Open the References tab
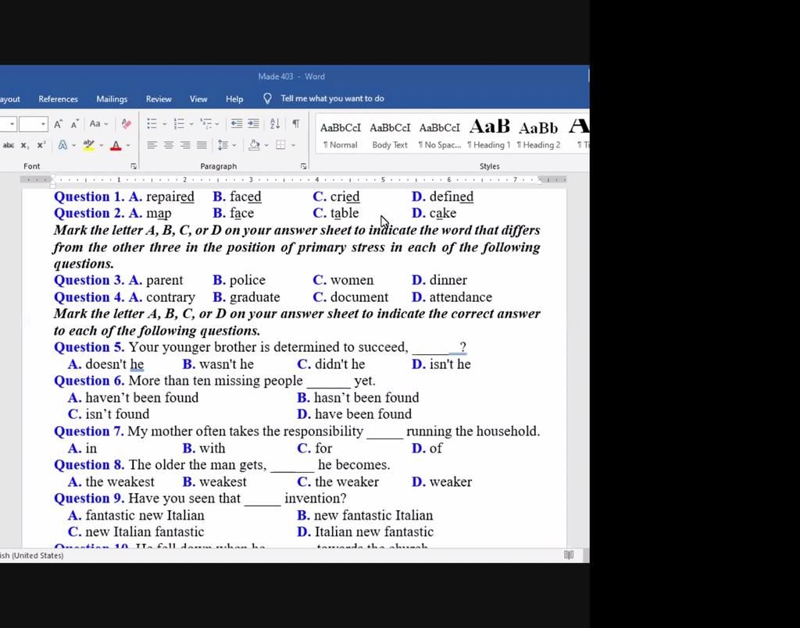This screenshot has width=800, height=628. [58, 99]
